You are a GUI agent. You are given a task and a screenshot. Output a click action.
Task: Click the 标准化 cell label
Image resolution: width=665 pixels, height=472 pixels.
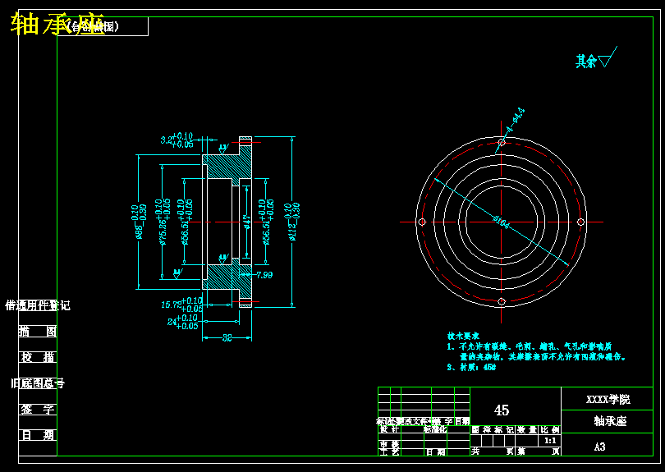(436, 429)
